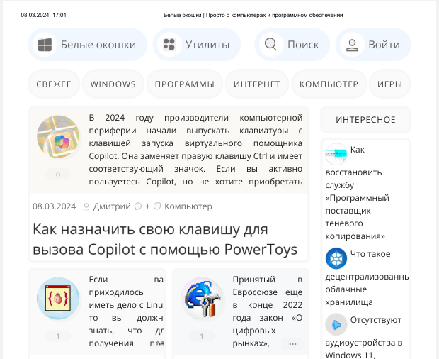Click the Copilot article excerpt starting В 2024 году
The image size is (439, 359).
pyautogui.click(x=195, y=150)
